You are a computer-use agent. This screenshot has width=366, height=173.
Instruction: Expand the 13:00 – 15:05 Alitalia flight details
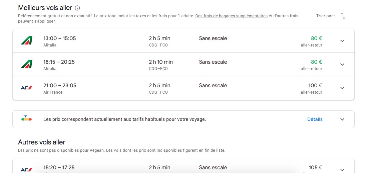(342, 41)
